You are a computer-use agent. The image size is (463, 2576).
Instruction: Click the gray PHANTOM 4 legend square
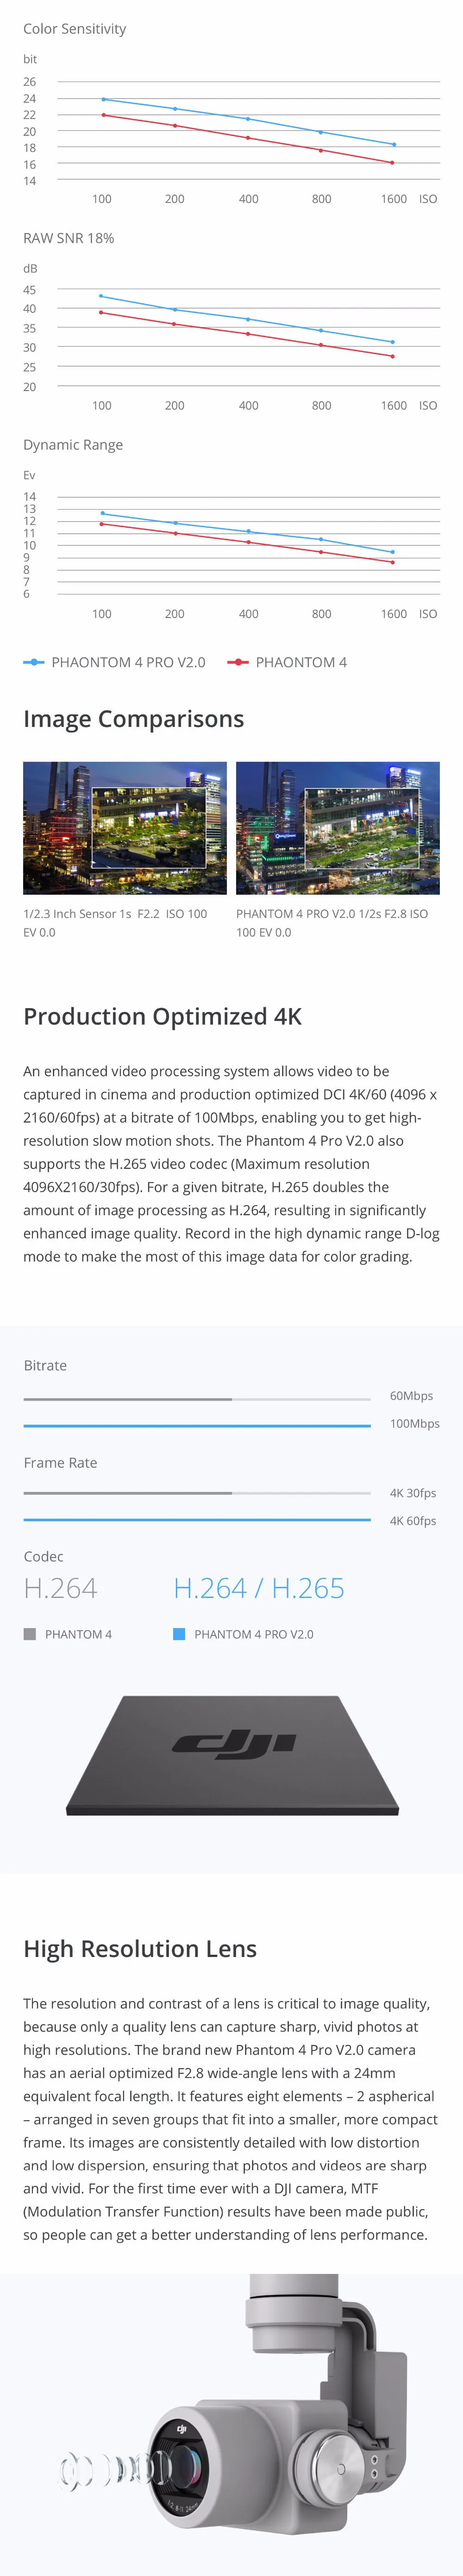point(30,1634)
